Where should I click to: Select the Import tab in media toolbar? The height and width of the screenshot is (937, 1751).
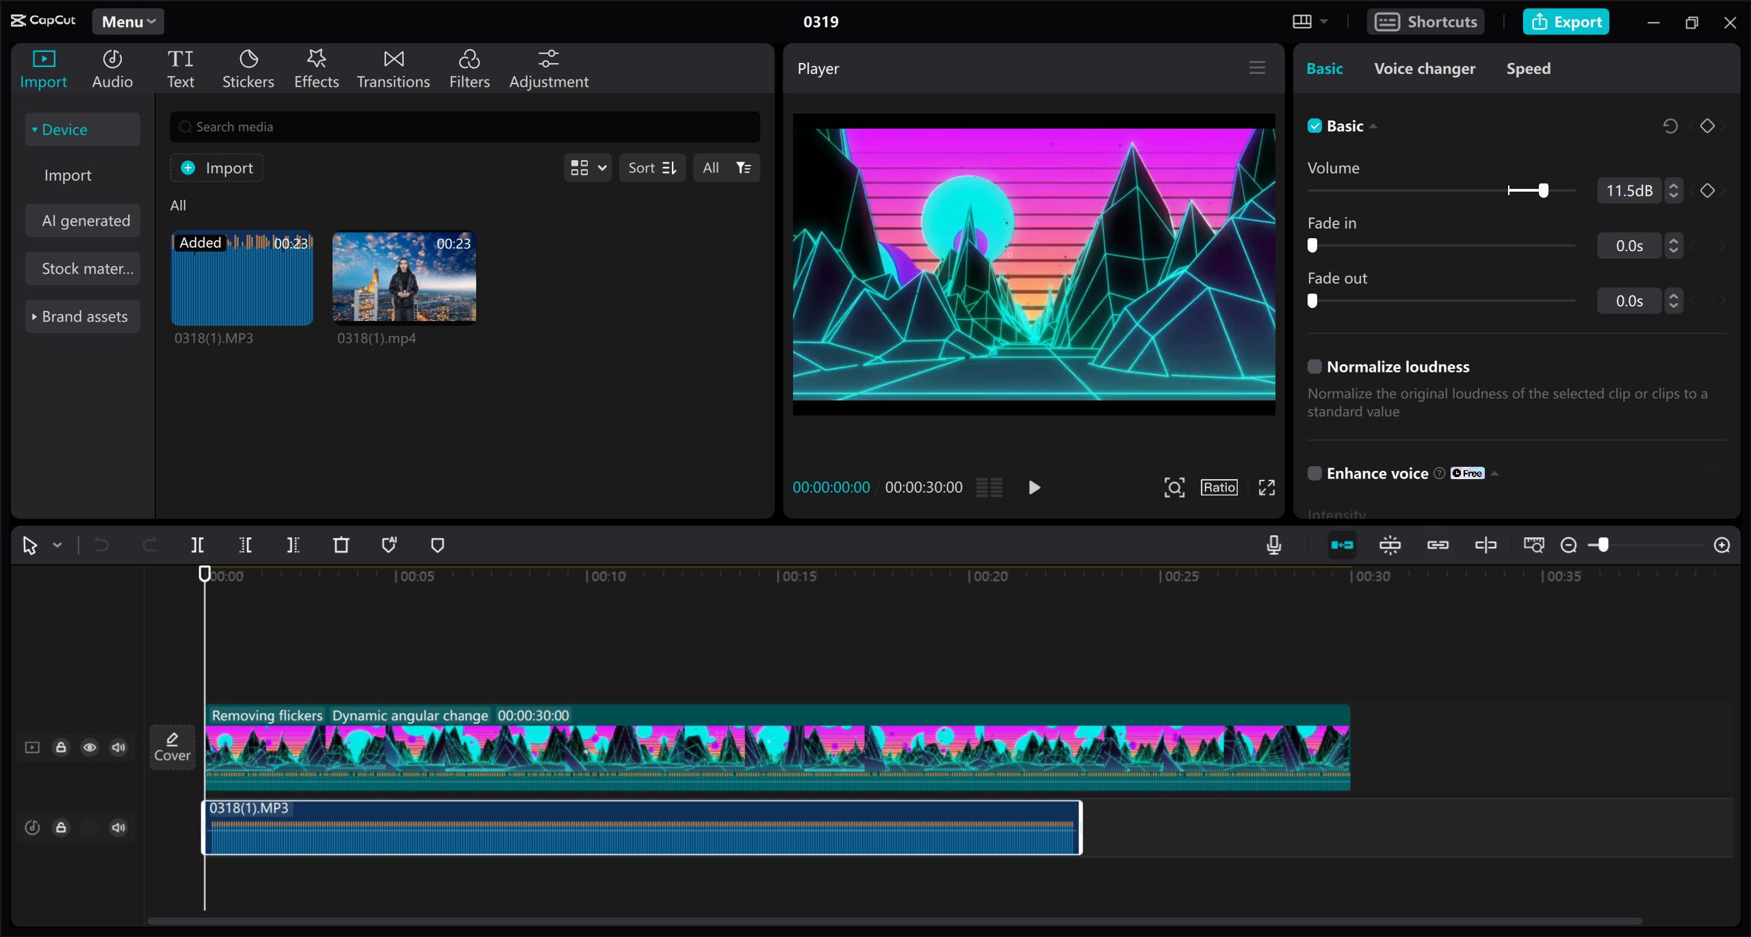point(44,68)
